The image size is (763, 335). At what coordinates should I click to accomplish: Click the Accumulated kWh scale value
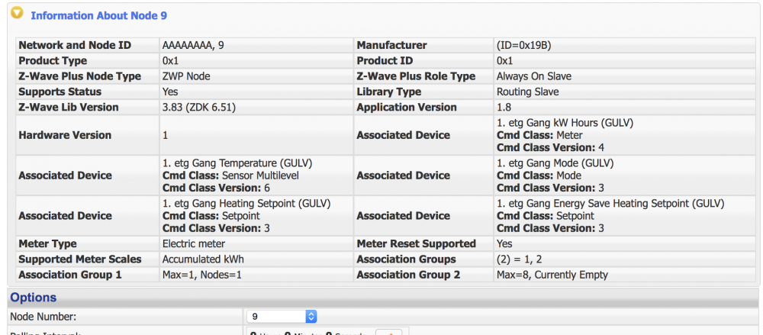click(203, 259)
